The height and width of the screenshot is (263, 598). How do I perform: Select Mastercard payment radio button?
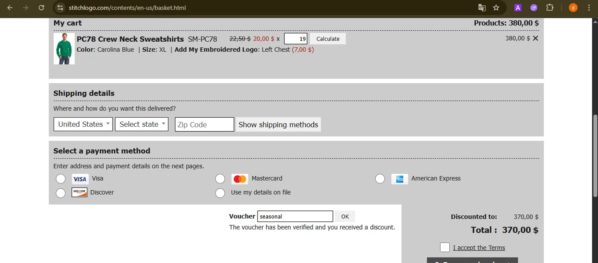pyautogui.click(x=220, y=179)
